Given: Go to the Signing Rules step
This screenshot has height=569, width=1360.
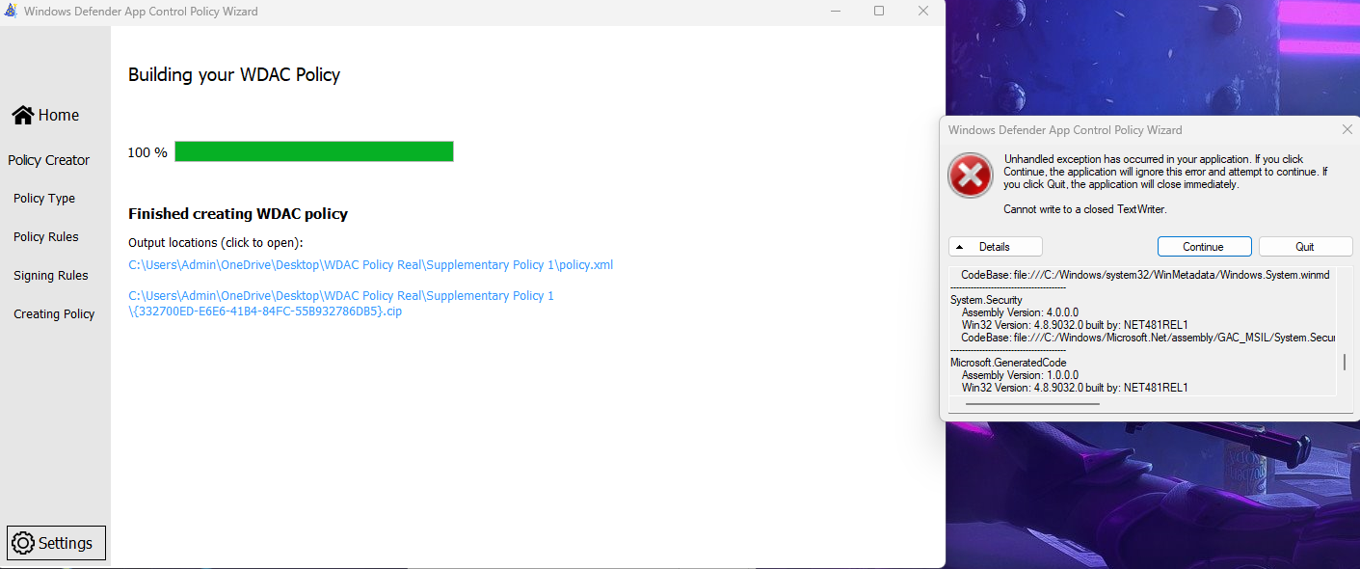Looking at the screenshot, I should [50, 275].
